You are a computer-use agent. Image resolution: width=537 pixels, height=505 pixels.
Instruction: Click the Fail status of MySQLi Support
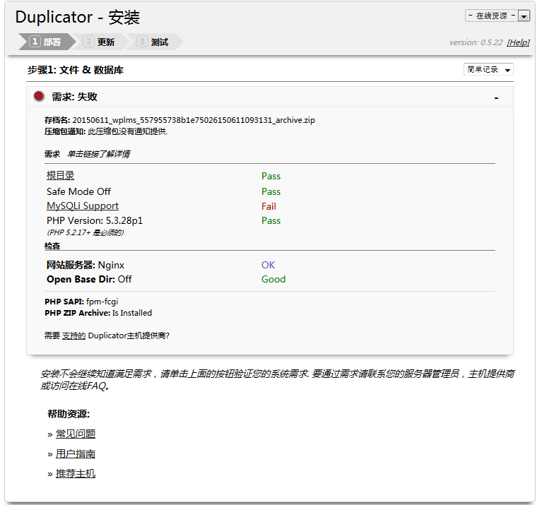[268, 206]
